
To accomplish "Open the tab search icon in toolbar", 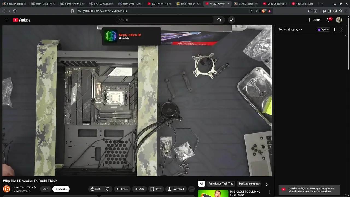I will [x=315, y=11].
